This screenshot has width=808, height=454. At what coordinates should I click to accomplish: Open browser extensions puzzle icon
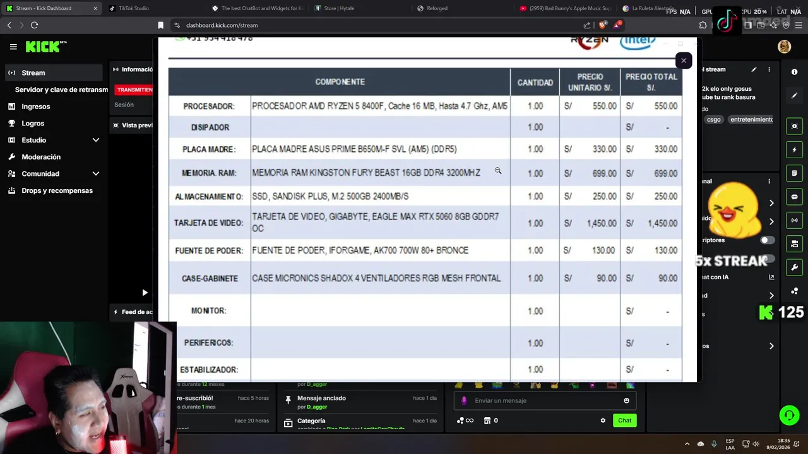tap(703, 25)
